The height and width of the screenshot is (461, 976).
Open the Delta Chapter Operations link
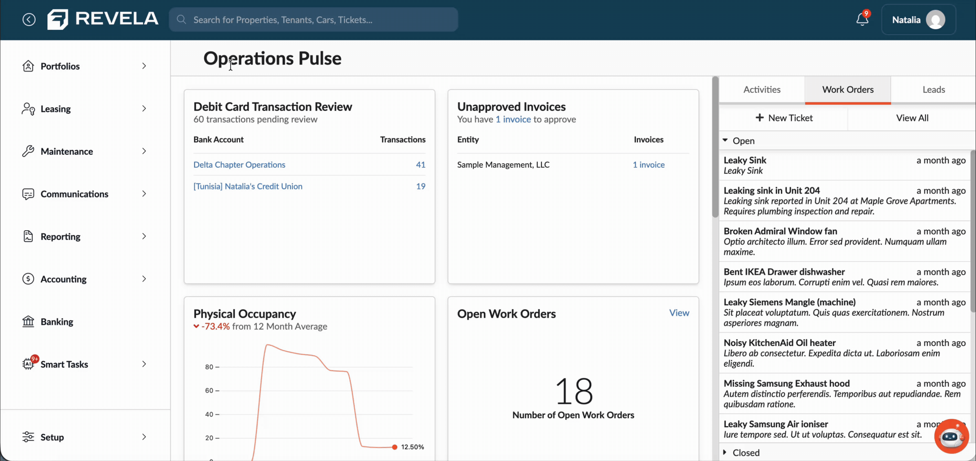pos(239,165)
